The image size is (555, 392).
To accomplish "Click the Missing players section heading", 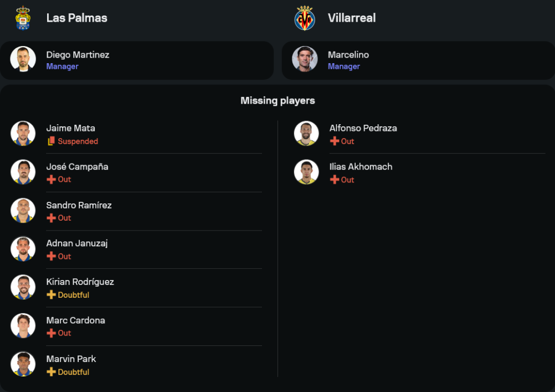I will (277, 100).
